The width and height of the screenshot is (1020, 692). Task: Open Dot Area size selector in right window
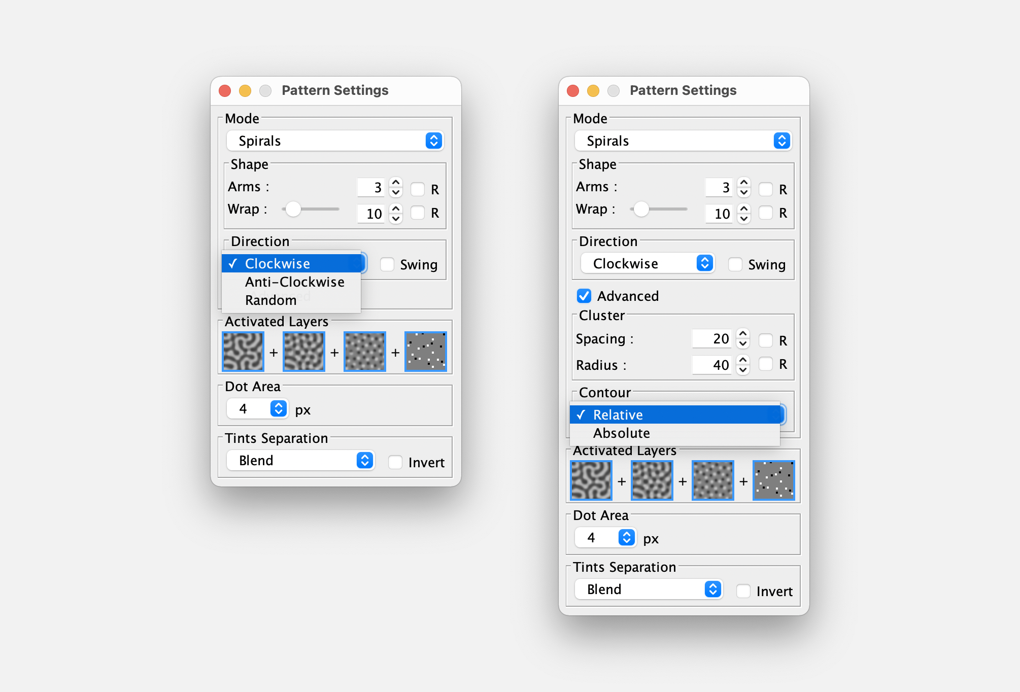click(605, 537)
